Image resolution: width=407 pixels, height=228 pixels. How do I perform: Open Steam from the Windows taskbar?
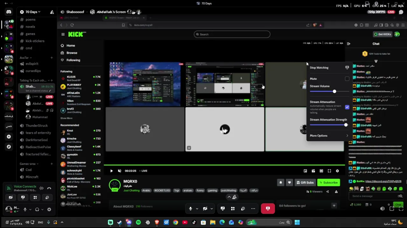coord(120,222)
